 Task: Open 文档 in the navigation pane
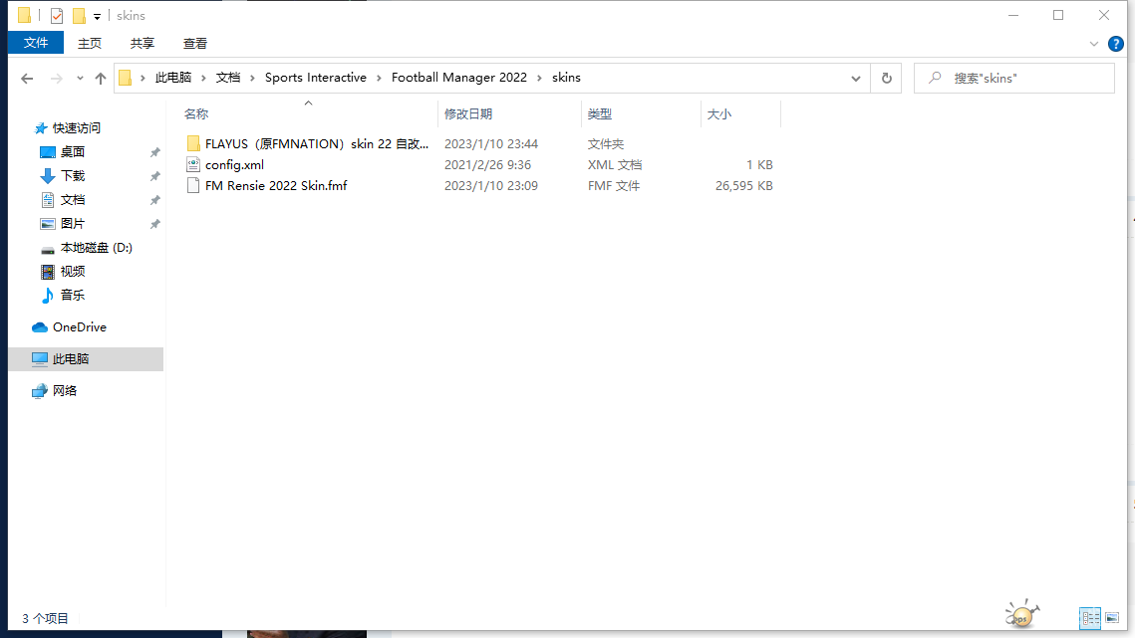[x=73, y=200]
